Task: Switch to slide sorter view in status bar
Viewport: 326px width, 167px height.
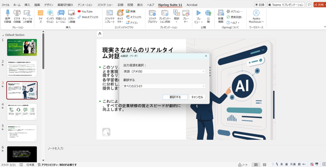Action: click(265, 165)
